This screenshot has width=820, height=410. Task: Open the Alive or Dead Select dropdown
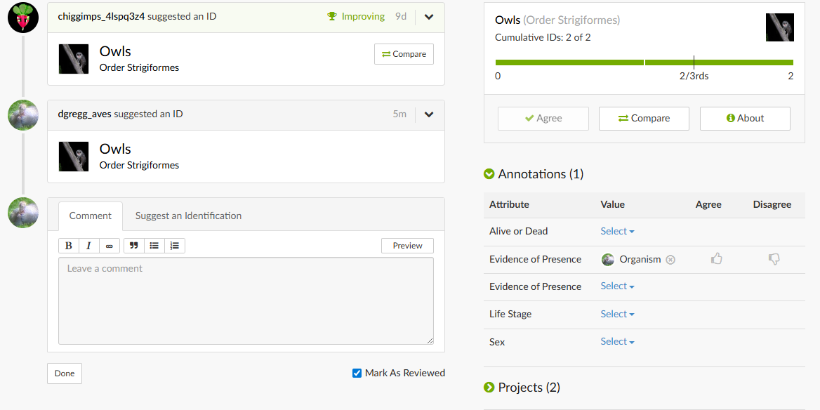(617, 231)
